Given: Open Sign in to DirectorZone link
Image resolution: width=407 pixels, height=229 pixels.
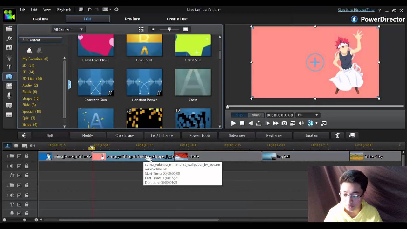Looking at the screenshot, I should click(356, 10).
